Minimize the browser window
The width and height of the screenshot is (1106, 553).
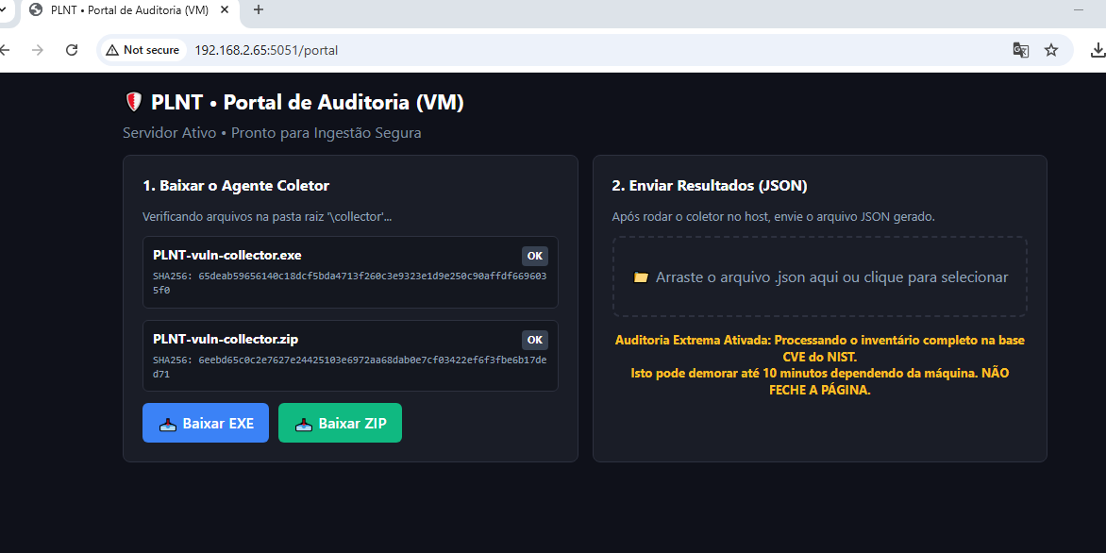(1079, 9)
